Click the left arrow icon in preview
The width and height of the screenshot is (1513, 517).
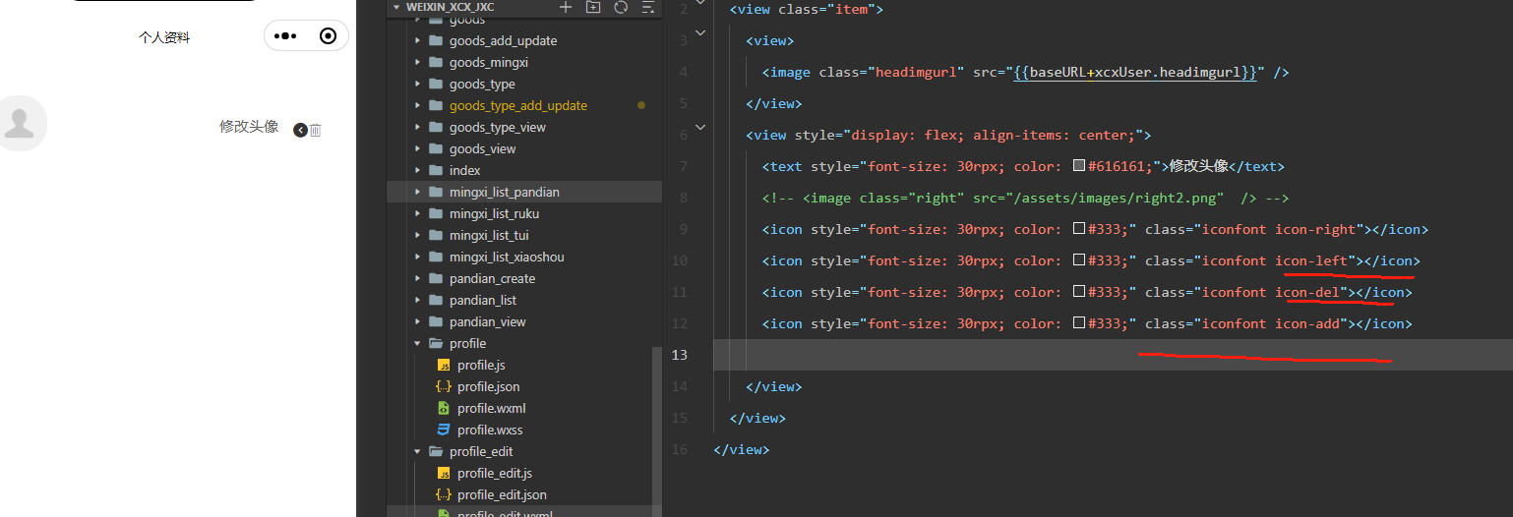coord(300,130)
